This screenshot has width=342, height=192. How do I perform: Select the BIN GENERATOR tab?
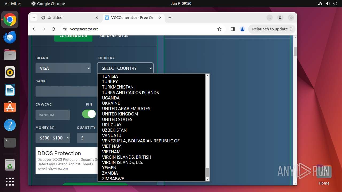114,37
